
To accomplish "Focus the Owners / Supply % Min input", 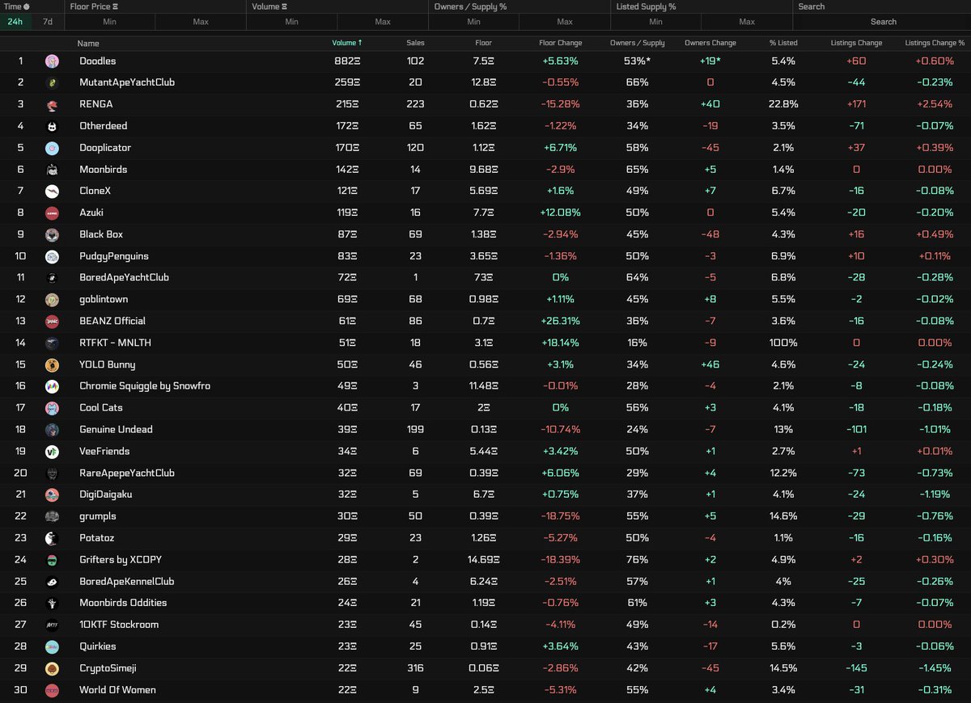I will (473, 22).
